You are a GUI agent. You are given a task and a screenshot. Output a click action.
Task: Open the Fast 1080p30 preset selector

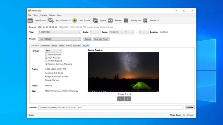pyautogui.click(x=60, y=39)
